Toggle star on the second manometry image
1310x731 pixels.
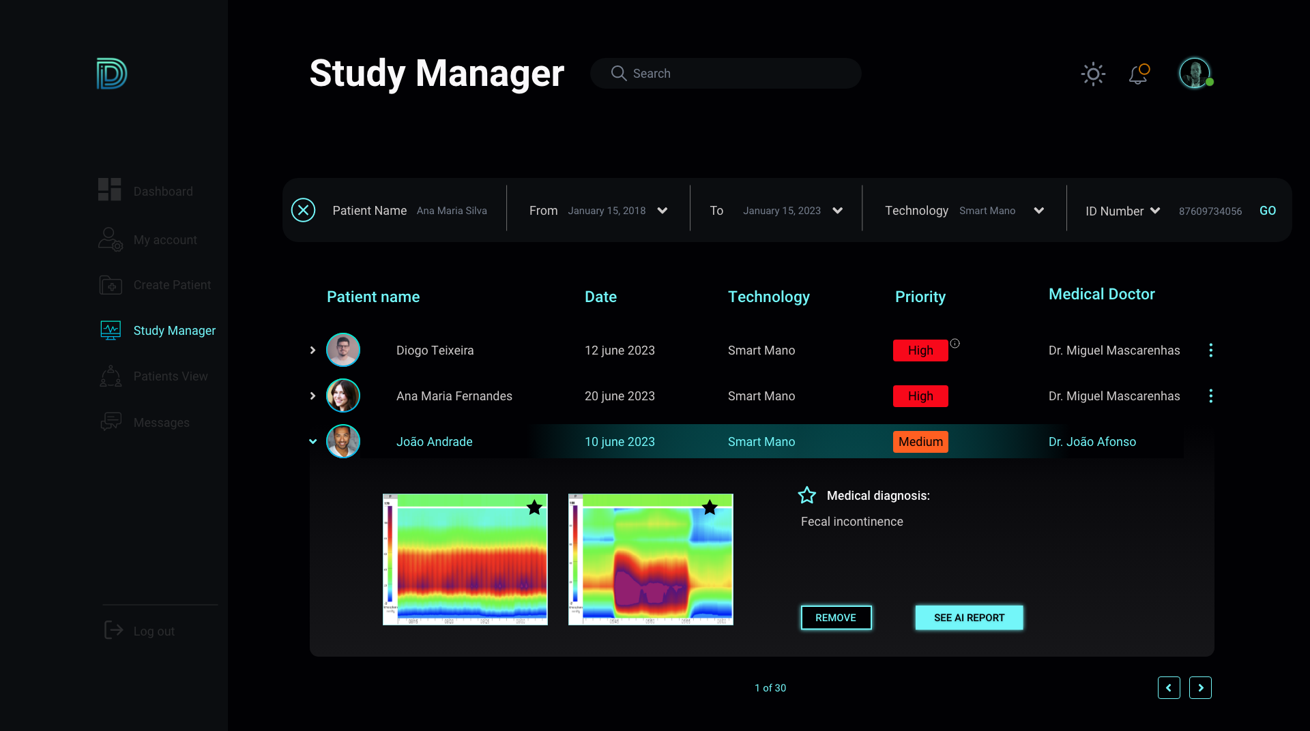[710, 507]
